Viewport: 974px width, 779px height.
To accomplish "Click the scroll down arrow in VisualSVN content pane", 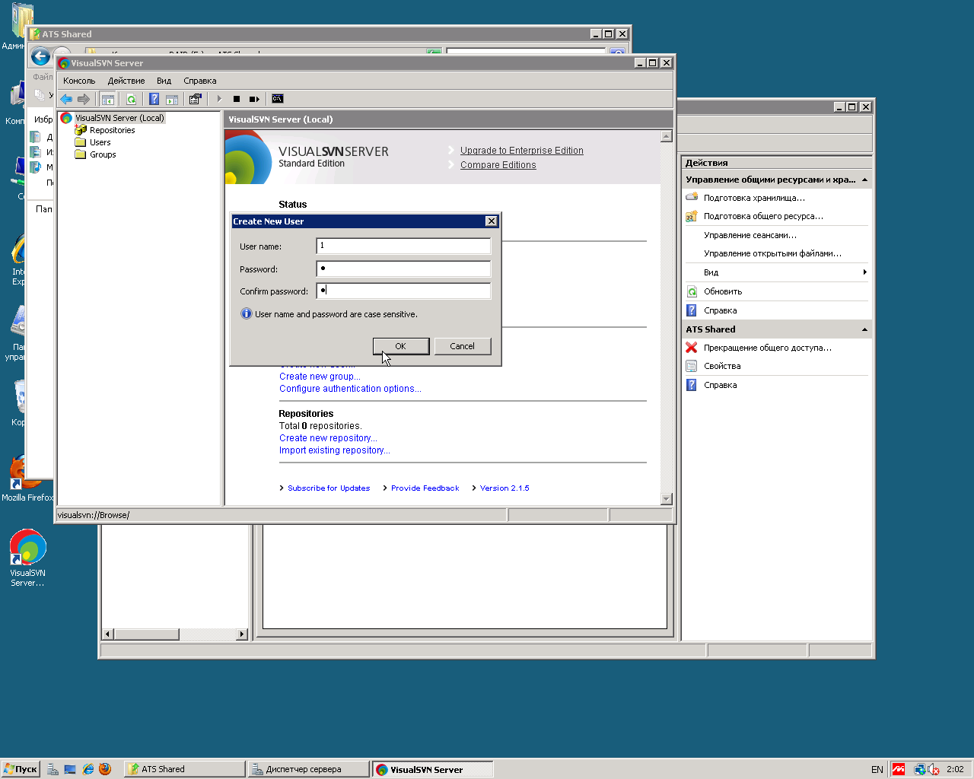I will (x=667, y=499).
